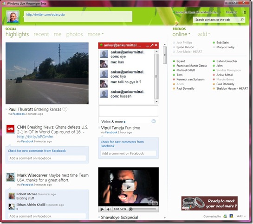253x224 pixels.
Task: Click the Windows Live connected service icon
Action: tap(225, 216)
